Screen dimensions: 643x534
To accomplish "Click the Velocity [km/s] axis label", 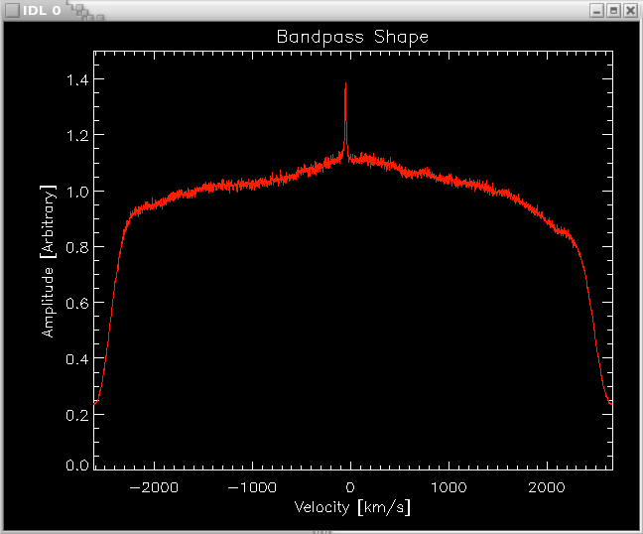I will [352, 507].
